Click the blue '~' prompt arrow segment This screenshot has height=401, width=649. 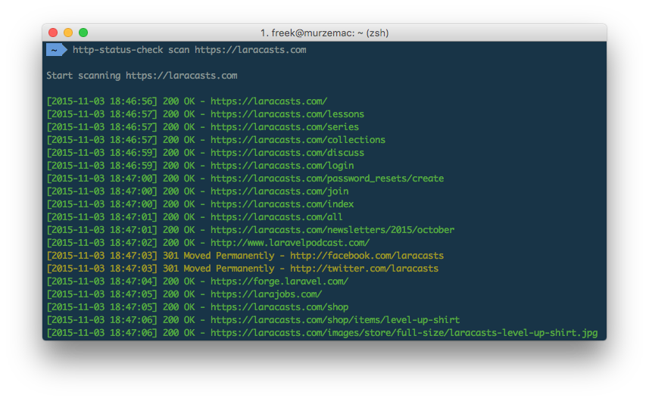56,50
